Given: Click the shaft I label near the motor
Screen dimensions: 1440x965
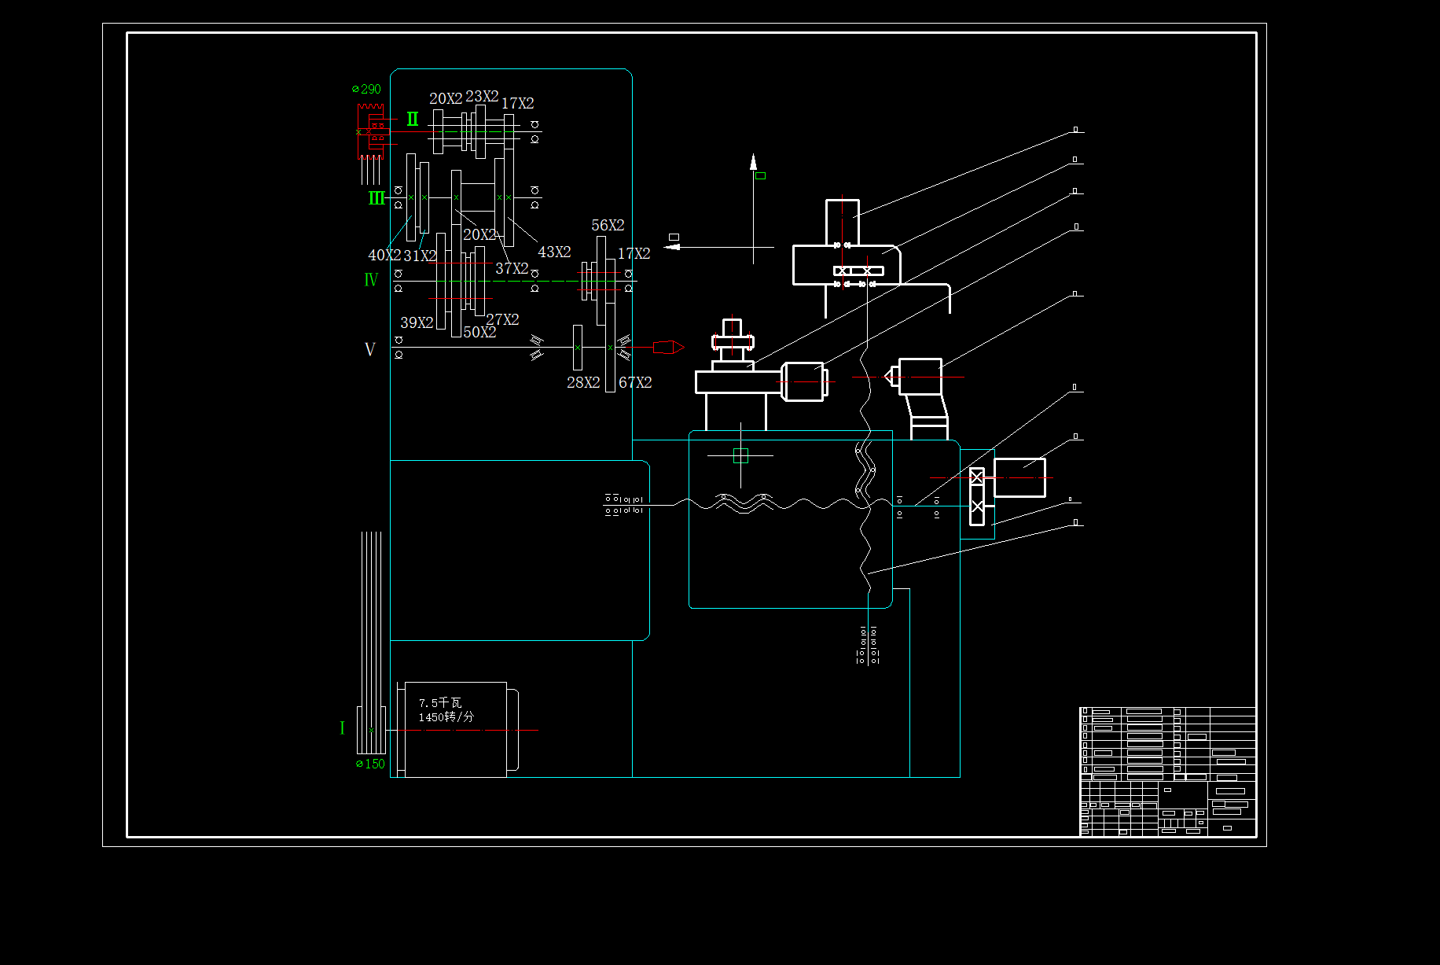Looking at the screenshot, I should 342,727.
